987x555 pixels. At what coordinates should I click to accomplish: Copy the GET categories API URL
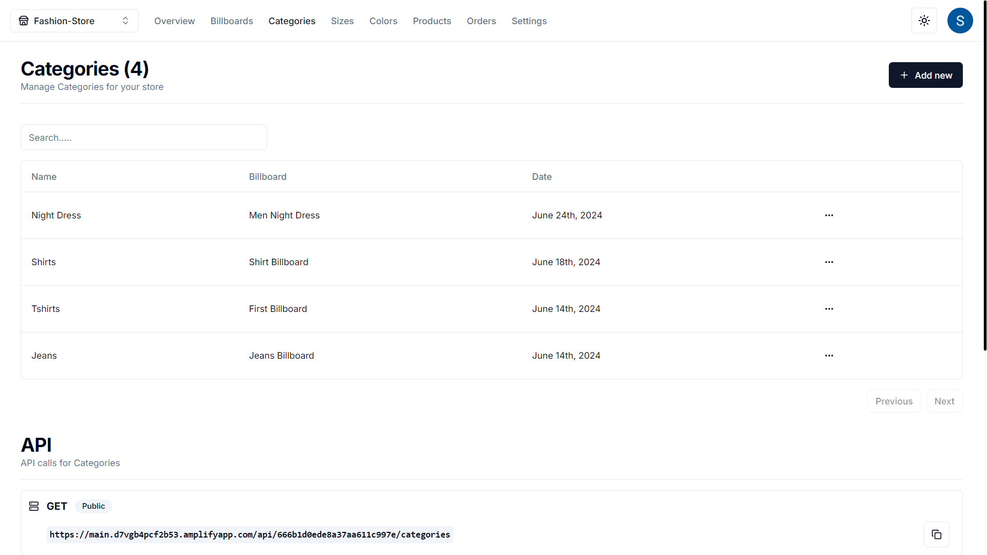937,534
